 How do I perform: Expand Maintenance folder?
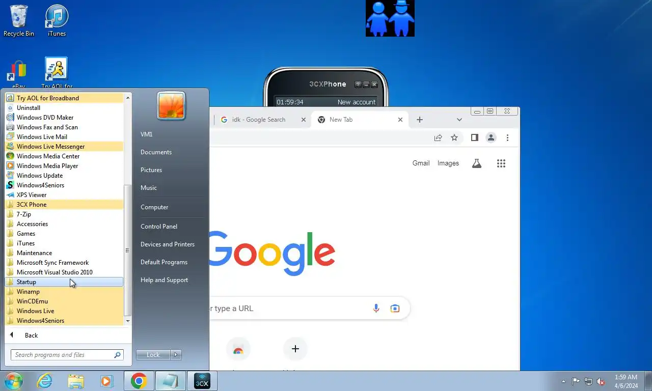[64, 253]
